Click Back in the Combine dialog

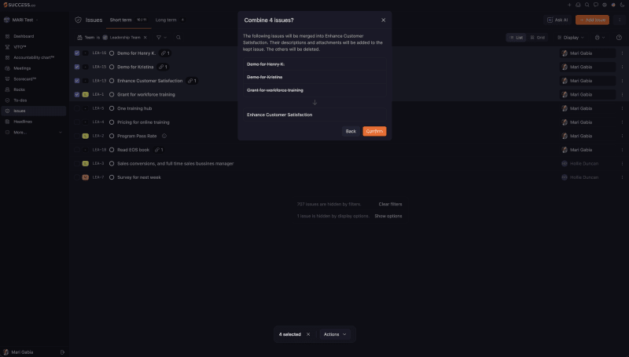[351, 131]
